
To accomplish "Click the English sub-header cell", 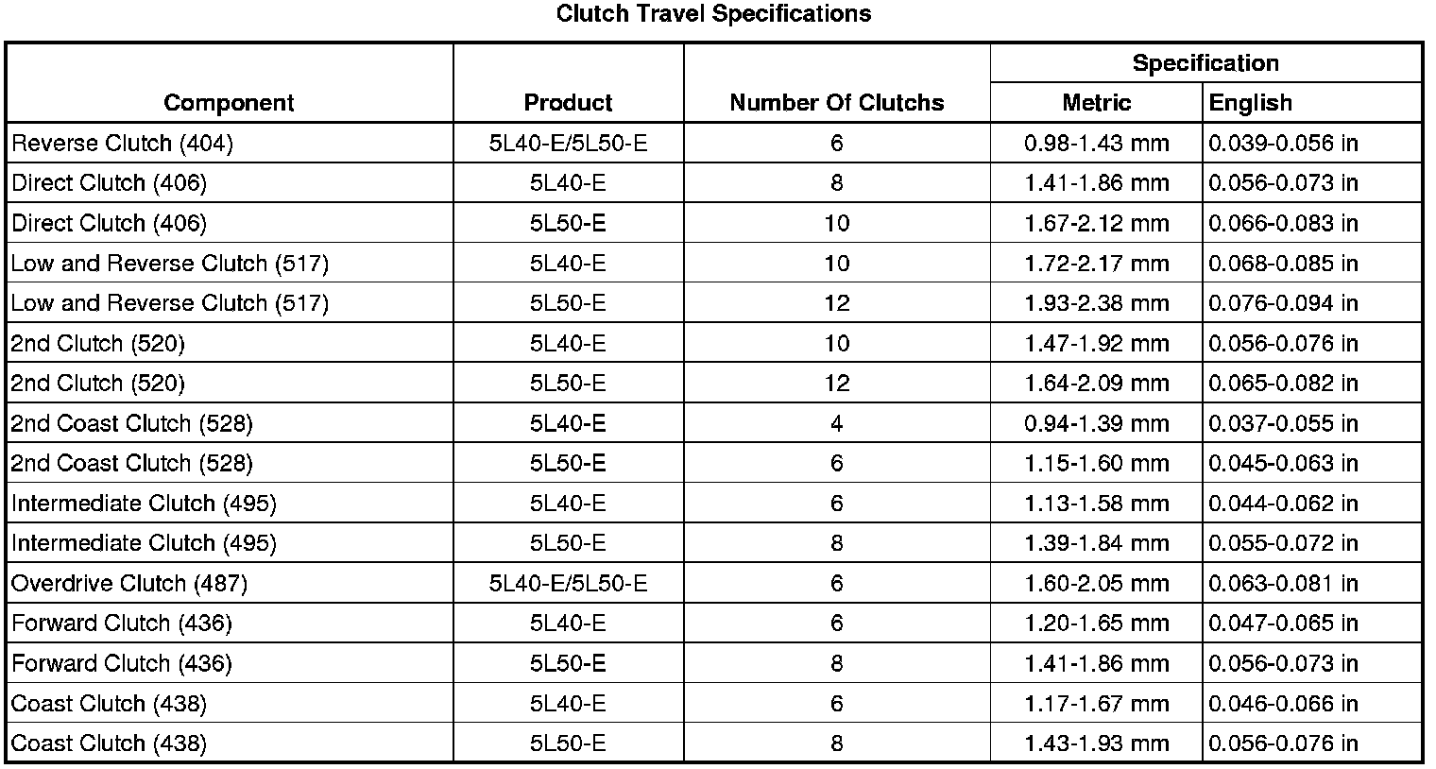I will [1250, 103].
